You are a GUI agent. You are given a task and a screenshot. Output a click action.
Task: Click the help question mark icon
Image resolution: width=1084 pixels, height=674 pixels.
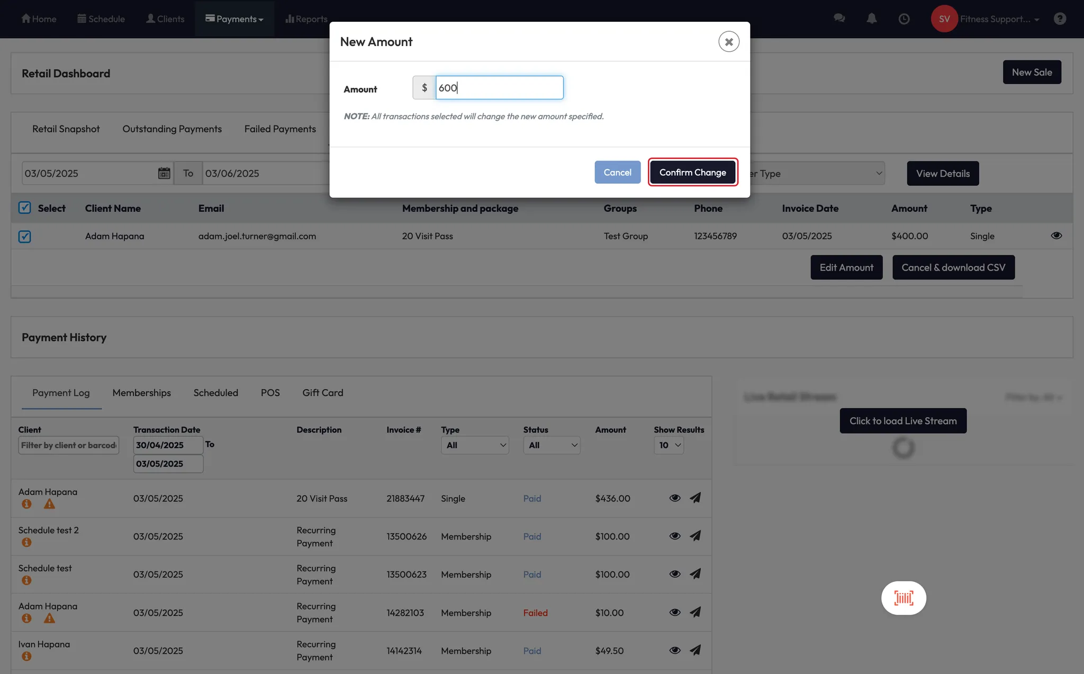click(1059, 19)
